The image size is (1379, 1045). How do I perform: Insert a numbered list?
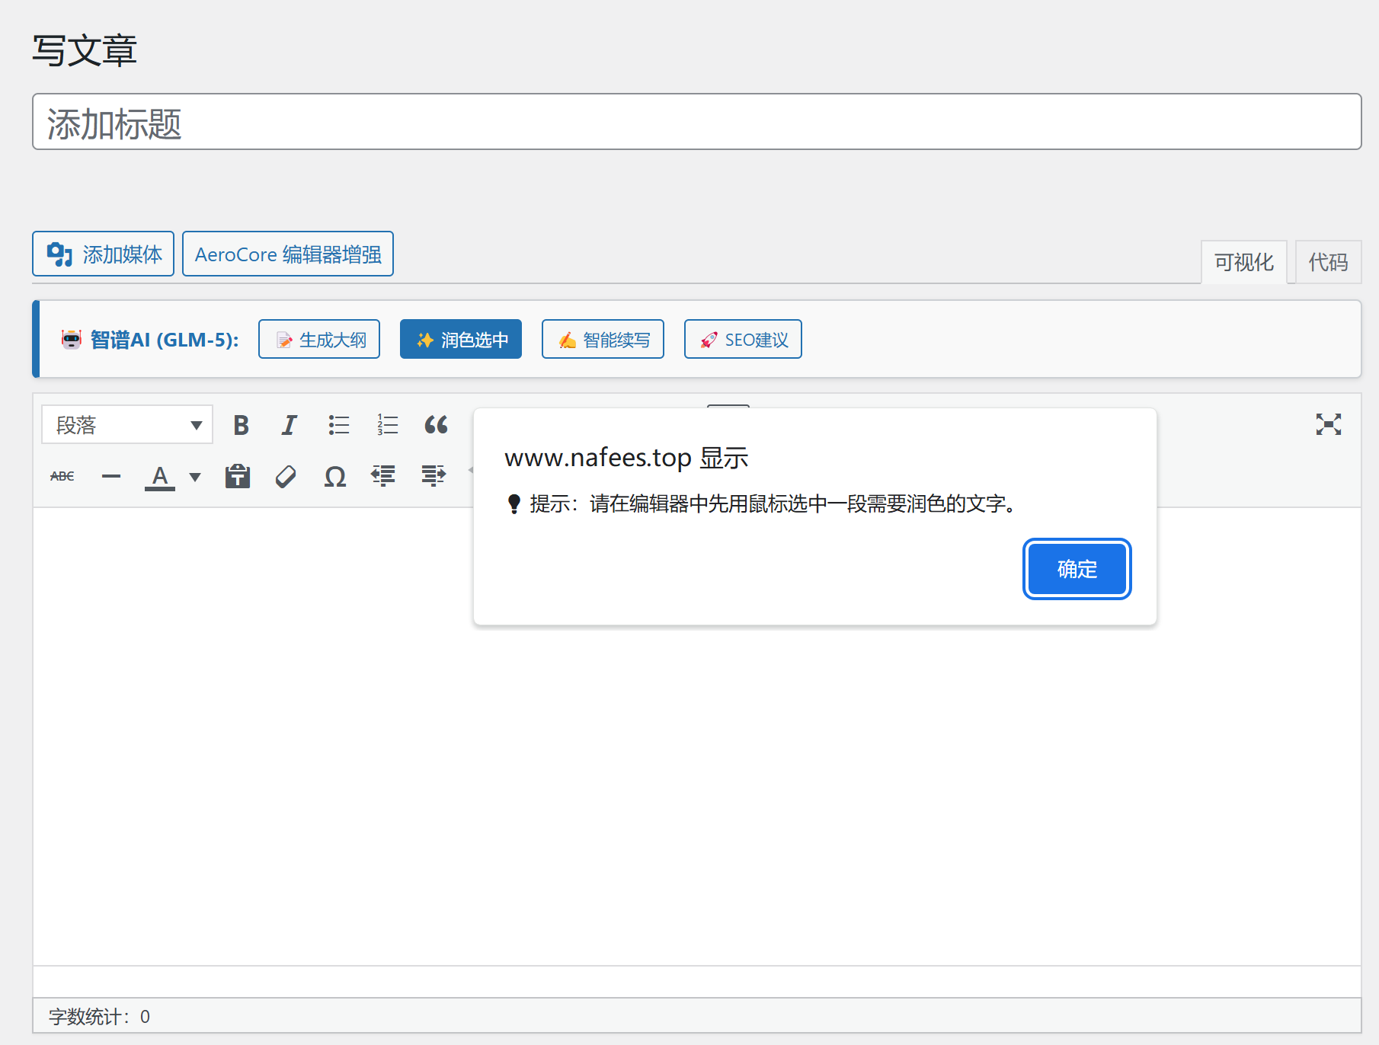(387, 425)
